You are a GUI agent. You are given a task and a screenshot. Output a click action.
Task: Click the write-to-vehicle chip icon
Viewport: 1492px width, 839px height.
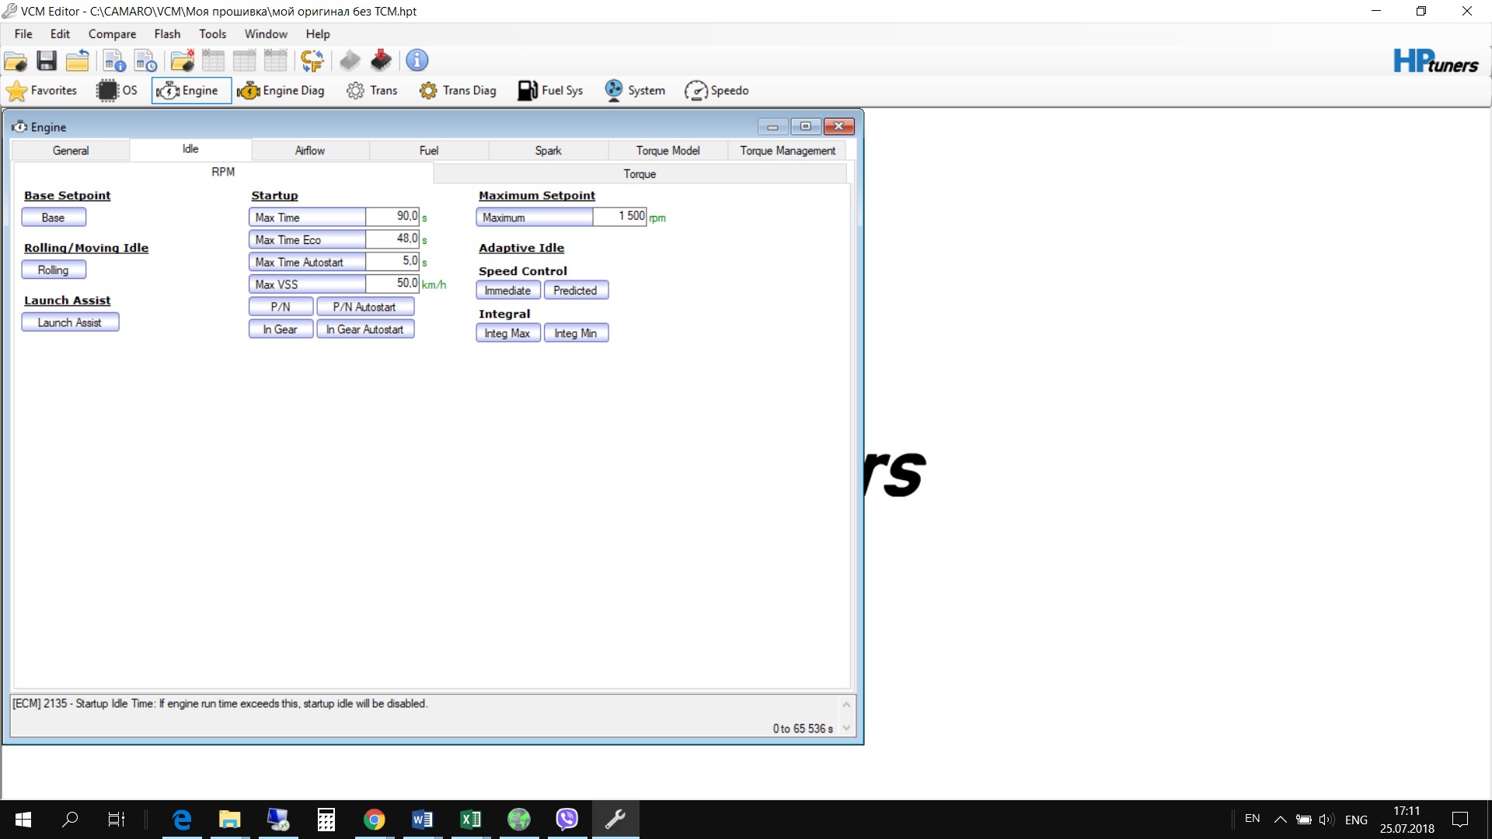[381, 61]
